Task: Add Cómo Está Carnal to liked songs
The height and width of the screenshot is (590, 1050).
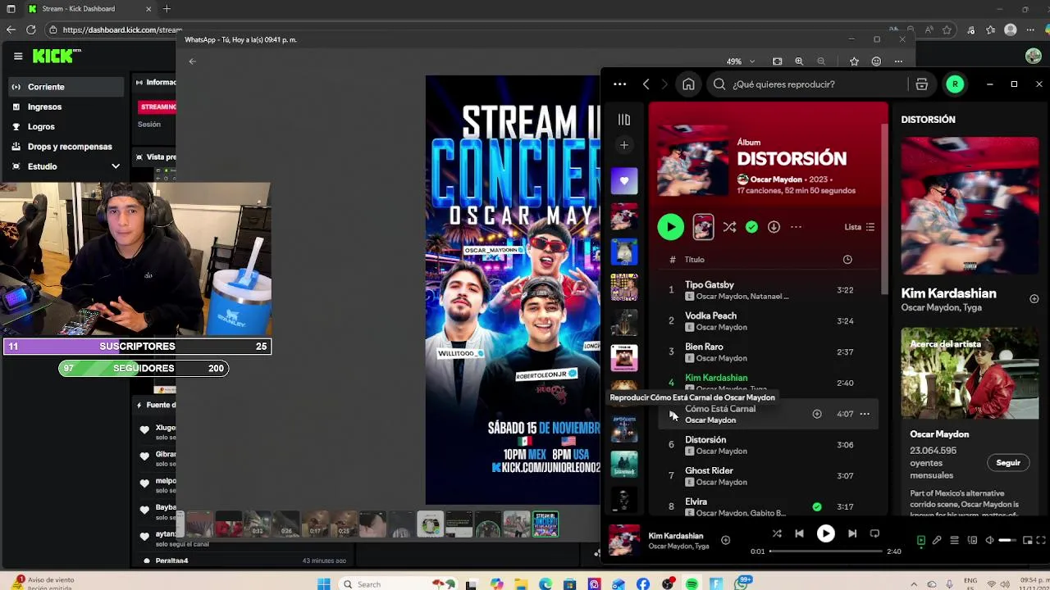Action: coord(817,414)
